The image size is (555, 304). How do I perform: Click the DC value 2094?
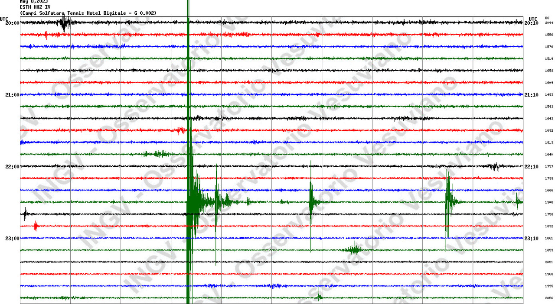click(549, 23)
